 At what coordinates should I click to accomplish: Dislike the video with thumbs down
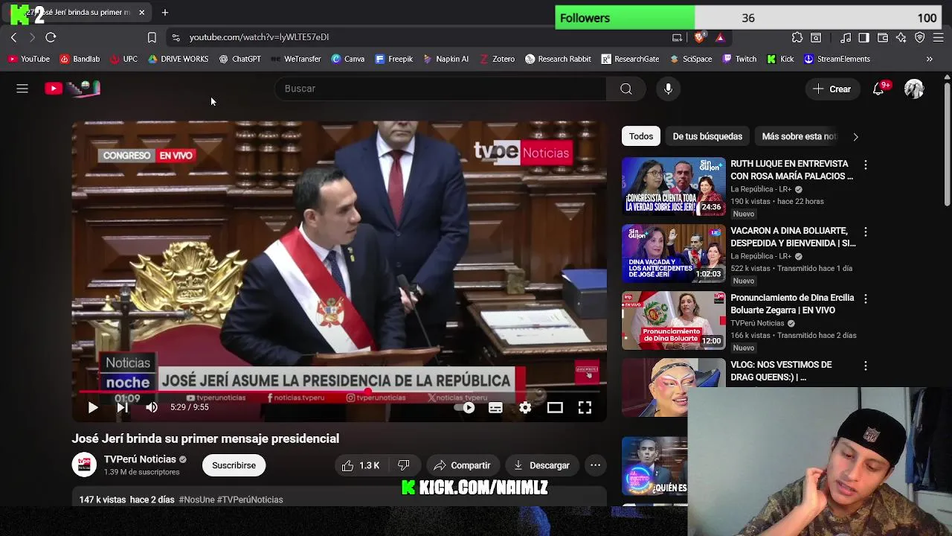pyautogui.click(x=404, y=465)
